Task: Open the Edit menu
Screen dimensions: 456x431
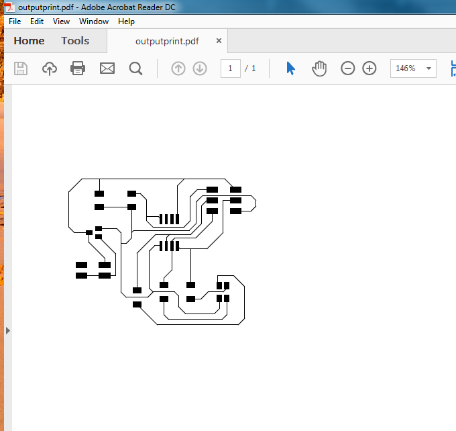Action: tap(37, 21)
